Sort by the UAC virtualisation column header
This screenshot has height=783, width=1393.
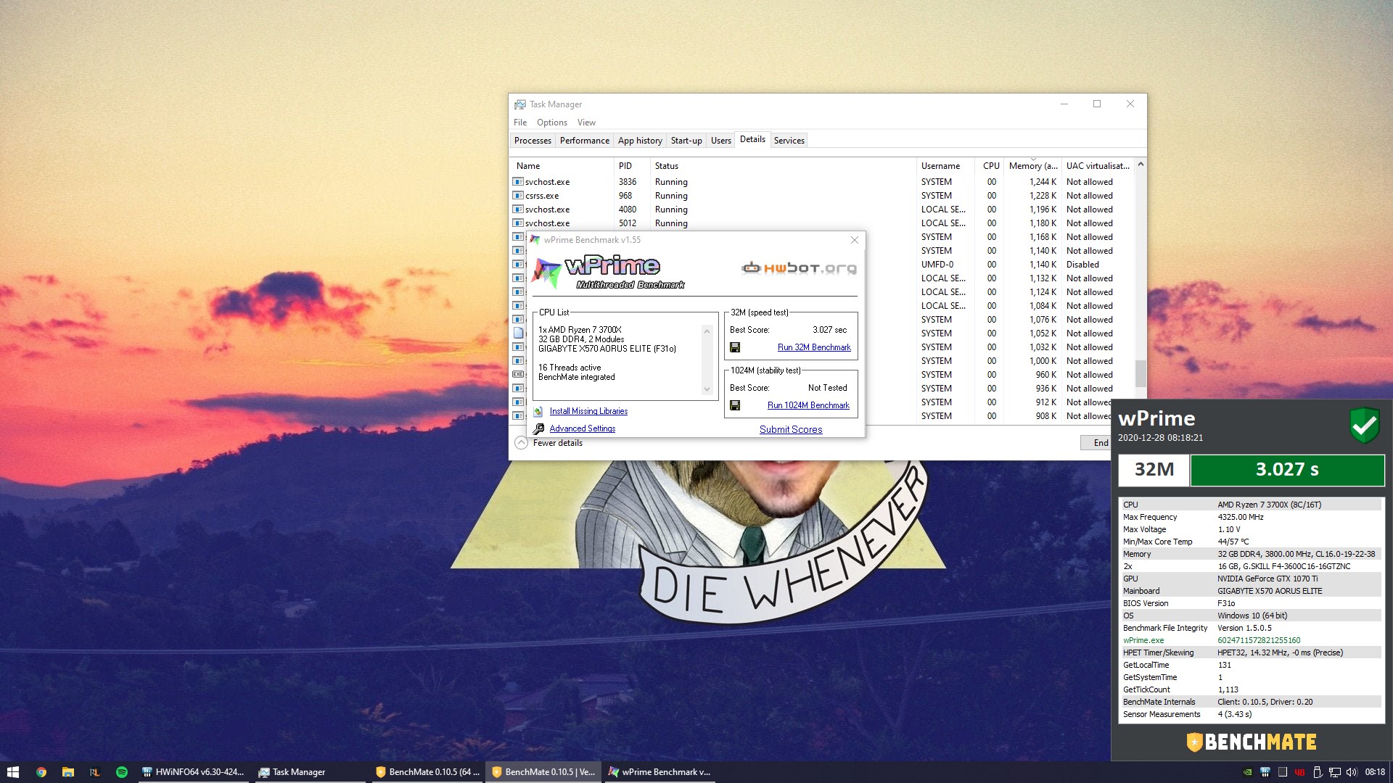click(x=1098, y=166)
